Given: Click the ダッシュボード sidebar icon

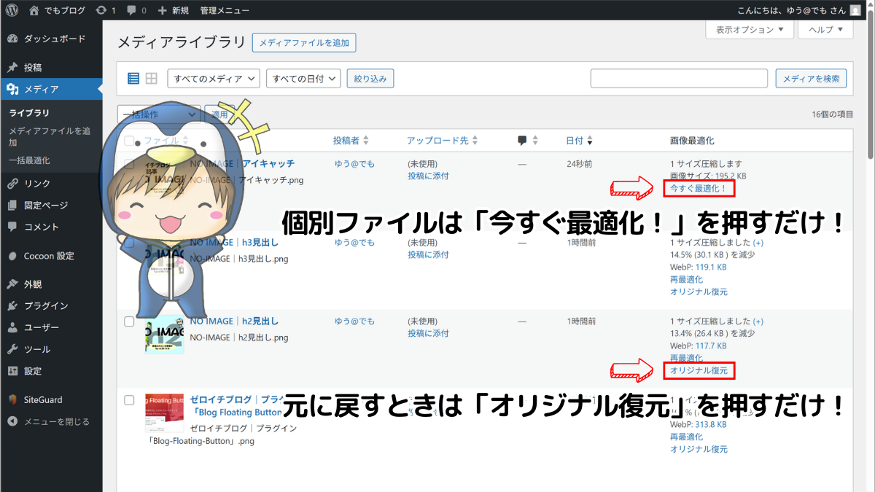Looking at the screenshot, I should [x=12, y=39].
